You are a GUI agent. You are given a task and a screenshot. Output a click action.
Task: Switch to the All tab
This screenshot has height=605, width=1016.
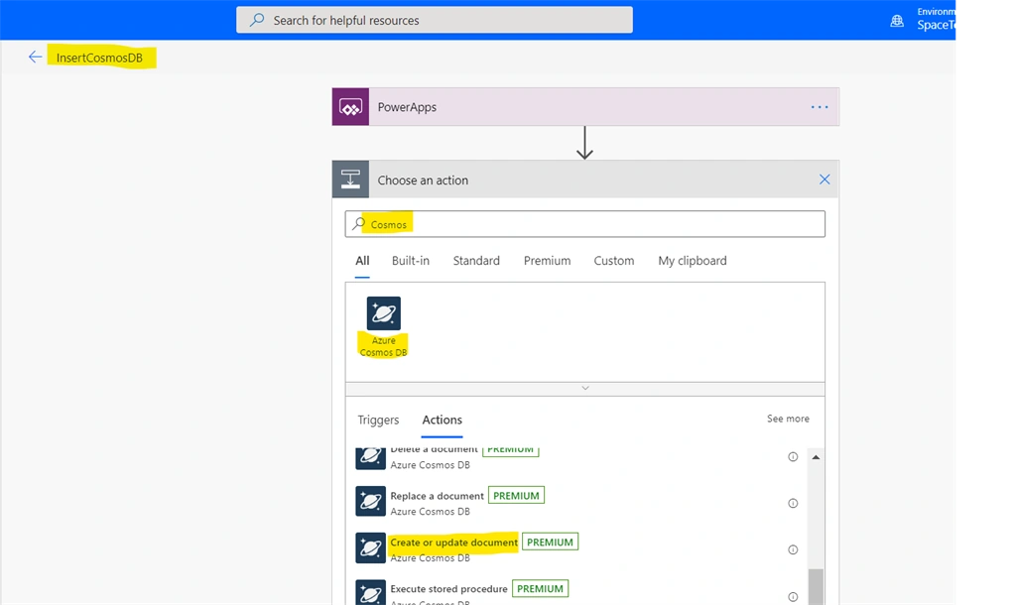[362, 261]
